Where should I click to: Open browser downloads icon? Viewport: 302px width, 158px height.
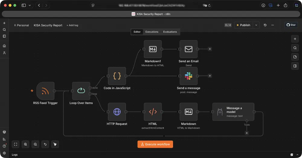tap(263, 5)
